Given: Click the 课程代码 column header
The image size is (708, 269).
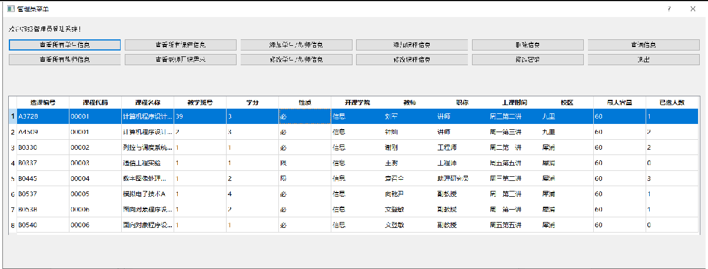Looking at the screenshot, I should [95, 102].
